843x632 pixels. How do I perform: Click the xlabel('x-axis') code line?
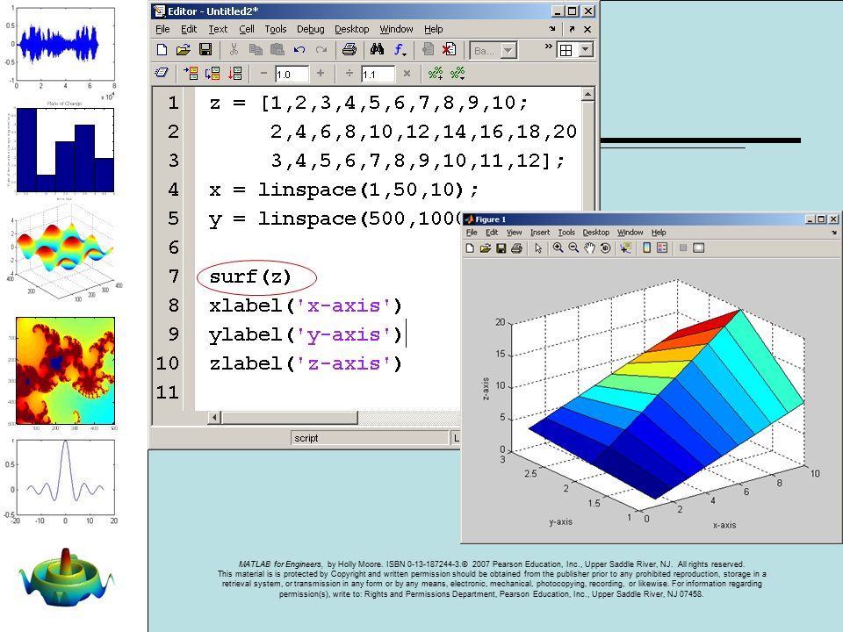pyautogui.click(x=306, y=305)
